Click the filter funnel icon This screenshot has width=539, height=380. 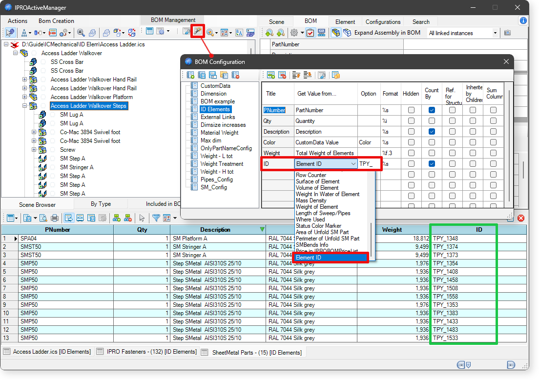point(156,218)
